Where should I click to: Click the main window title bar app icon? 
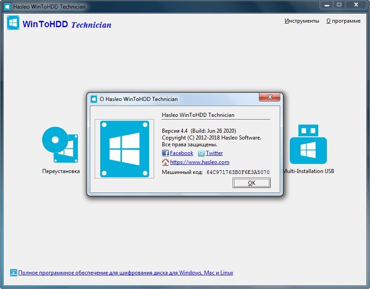click(7, 7)
